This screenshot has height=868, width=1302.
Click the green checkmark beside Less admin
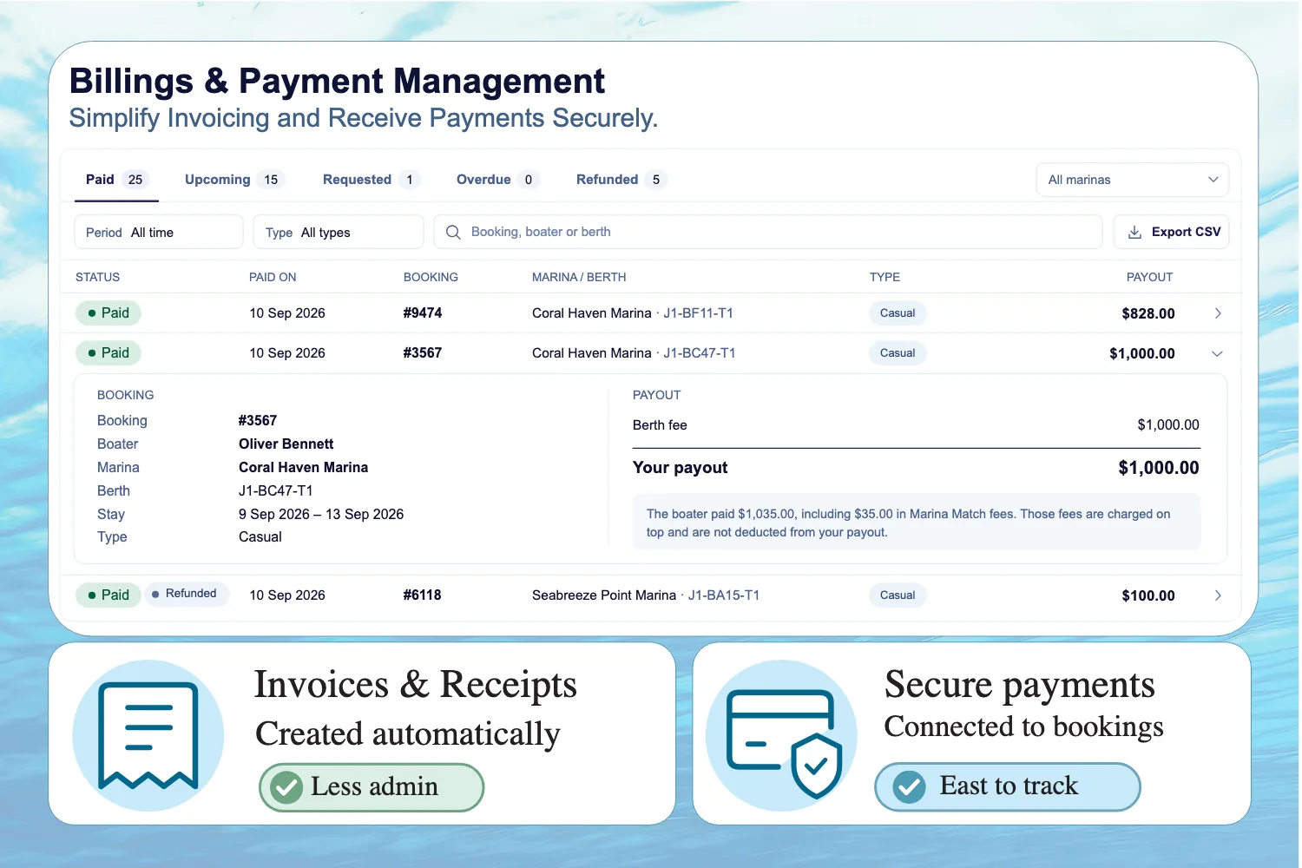(x=286, y=787)
